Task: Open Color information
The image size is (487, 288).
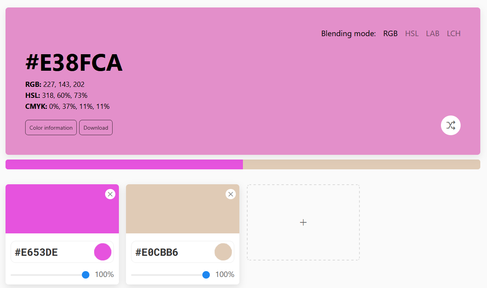Action: click(51, 128)
